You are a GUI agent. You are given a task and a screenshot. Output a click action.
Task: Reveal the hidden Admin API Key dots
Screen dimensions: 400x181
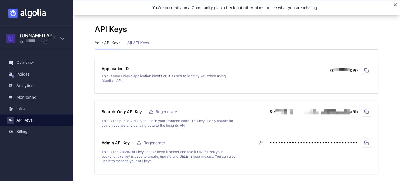coord(313,143)
